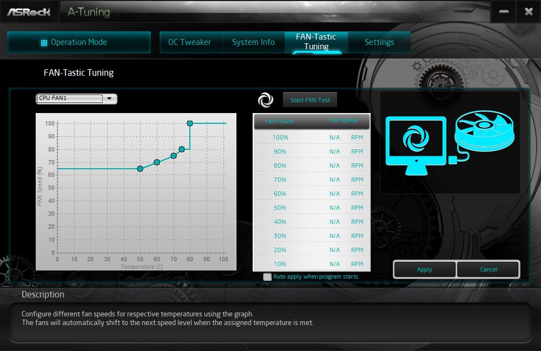Click the Cancel button
Image resolution: width=541 pixels, height=351 pixels.
489,269
